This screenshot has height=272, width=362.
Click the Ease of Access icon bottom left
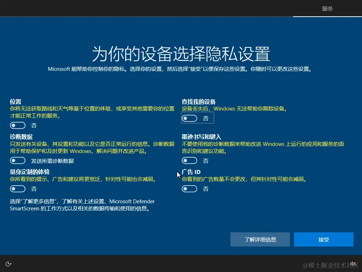point(8,263)
